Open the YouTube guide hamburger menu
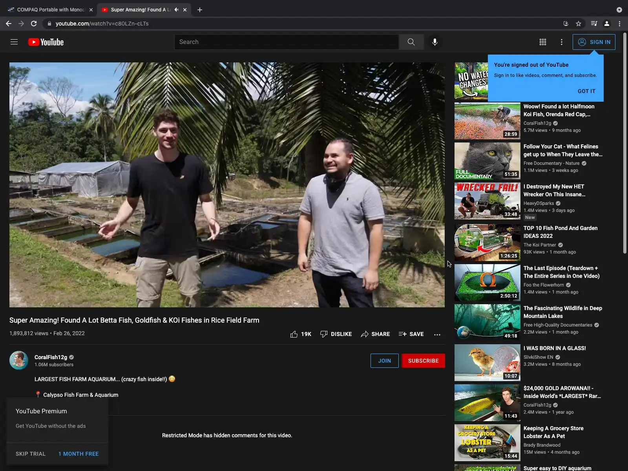628x471 pixels. click(14, 42)
